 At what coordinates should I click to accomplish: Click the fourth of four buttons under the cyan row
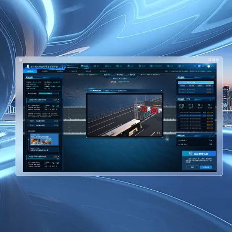tap(208, 86)
